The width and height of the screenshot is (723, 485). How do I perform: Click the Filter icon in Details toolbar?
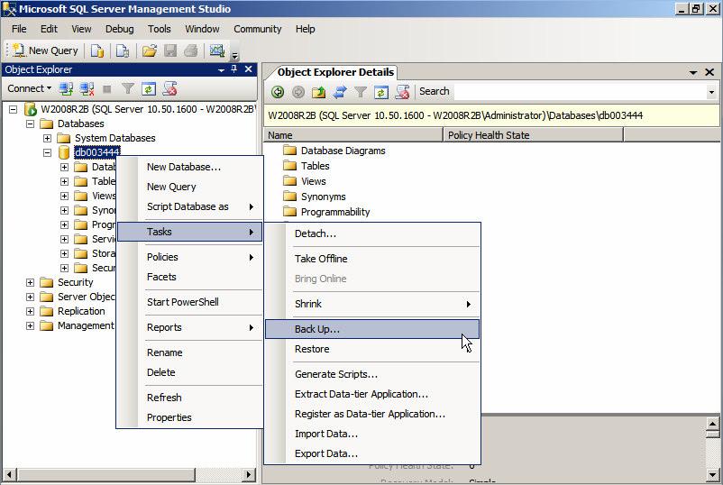tap(361, 92)
